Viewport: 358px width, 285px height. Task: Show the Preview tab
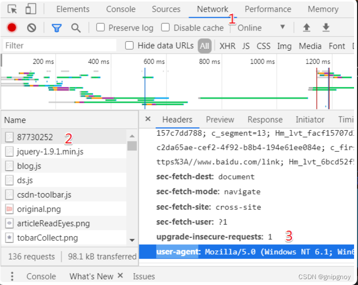click(x=220, y=119)
